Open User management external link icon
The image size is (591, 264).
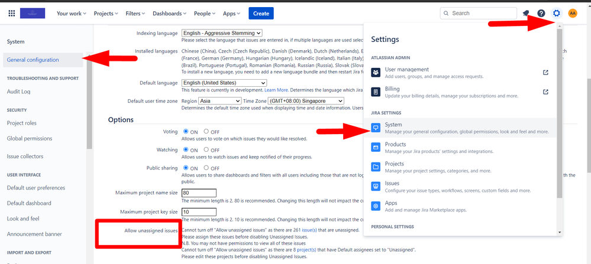click(545, 73)
